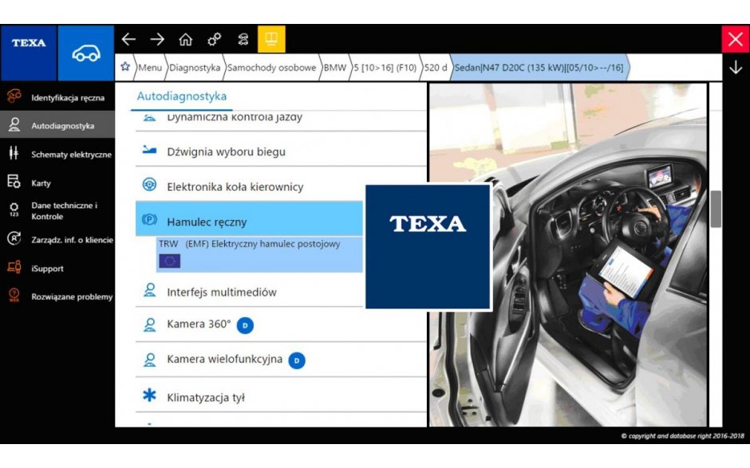The height and width of the screenshot is (468, 750).
Task: Open Schematy elektryczne in the sidebar
Action: pyautogui.click(x=57, y=154)
